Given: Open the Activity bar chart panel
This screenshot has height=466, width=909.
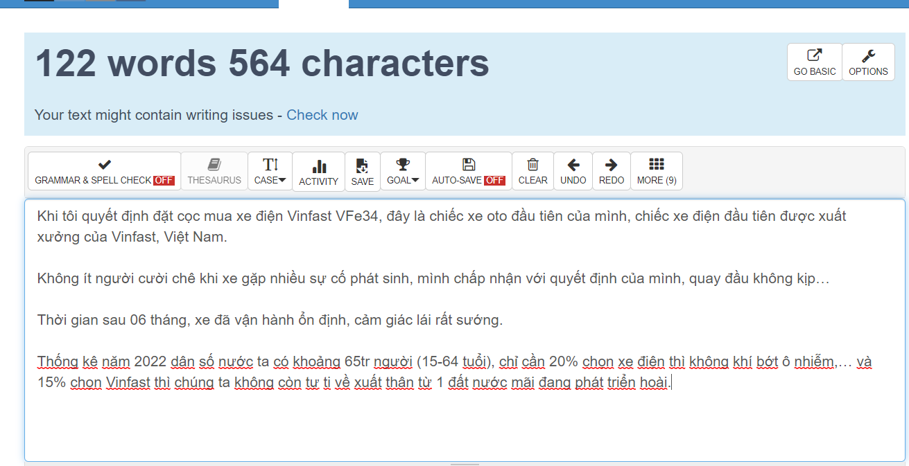Looking at the screenshot, I should [318, 172].
